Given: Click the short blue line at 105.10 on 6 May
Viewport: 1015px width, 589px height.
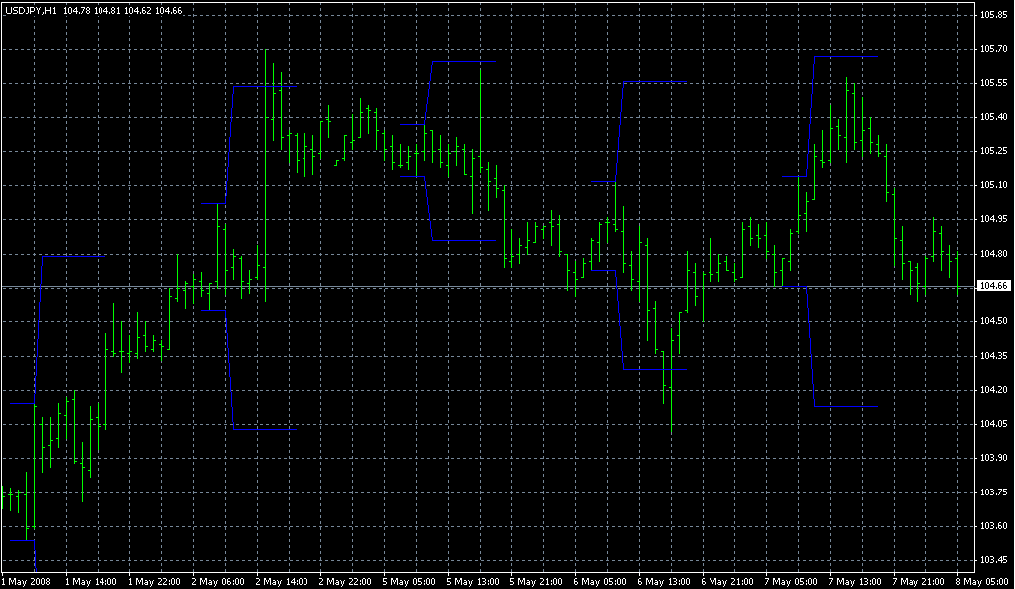Looking at the screenshot, I should coord(602,182).
